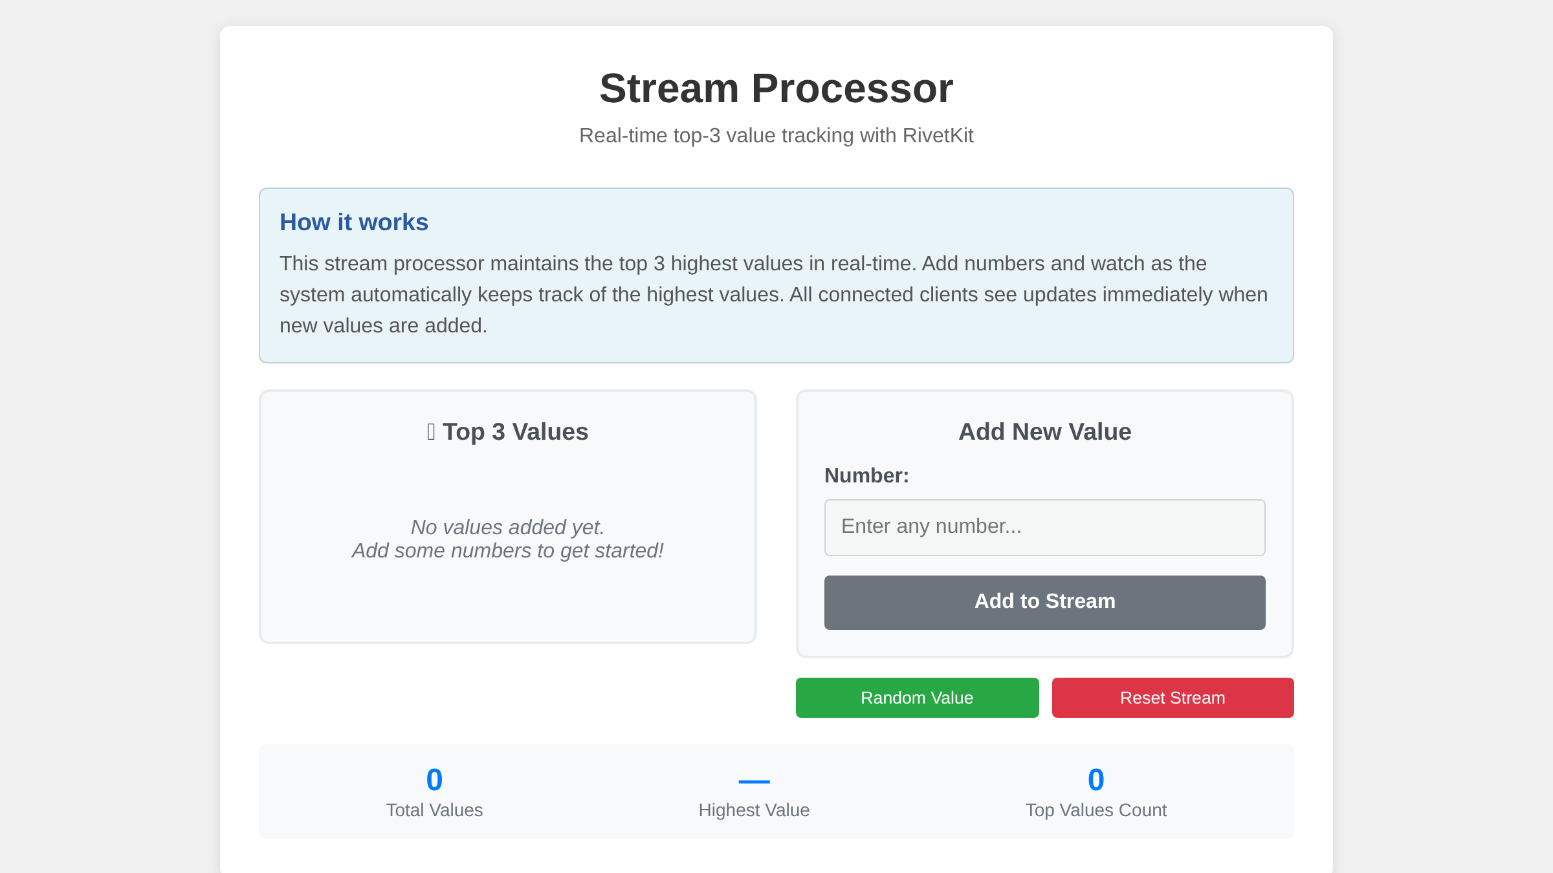Click the Total Values label text

point(434,810)
